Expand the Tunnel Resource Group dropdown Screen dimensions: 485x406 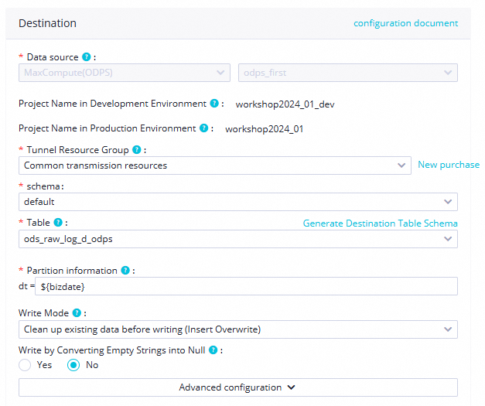[x=214, y=165]
